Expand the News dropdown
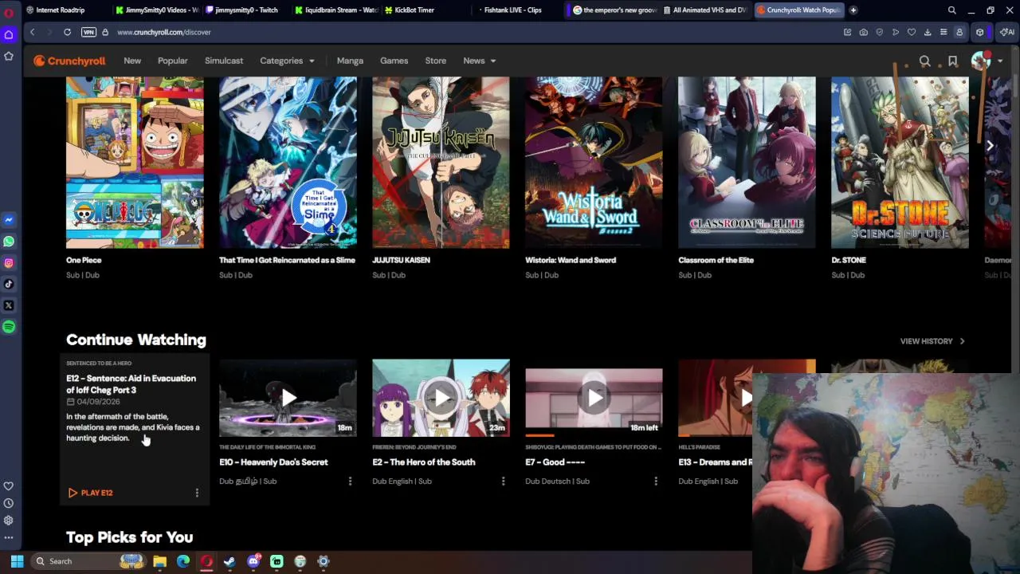The image size is (1020, 574). click(480, 61)
